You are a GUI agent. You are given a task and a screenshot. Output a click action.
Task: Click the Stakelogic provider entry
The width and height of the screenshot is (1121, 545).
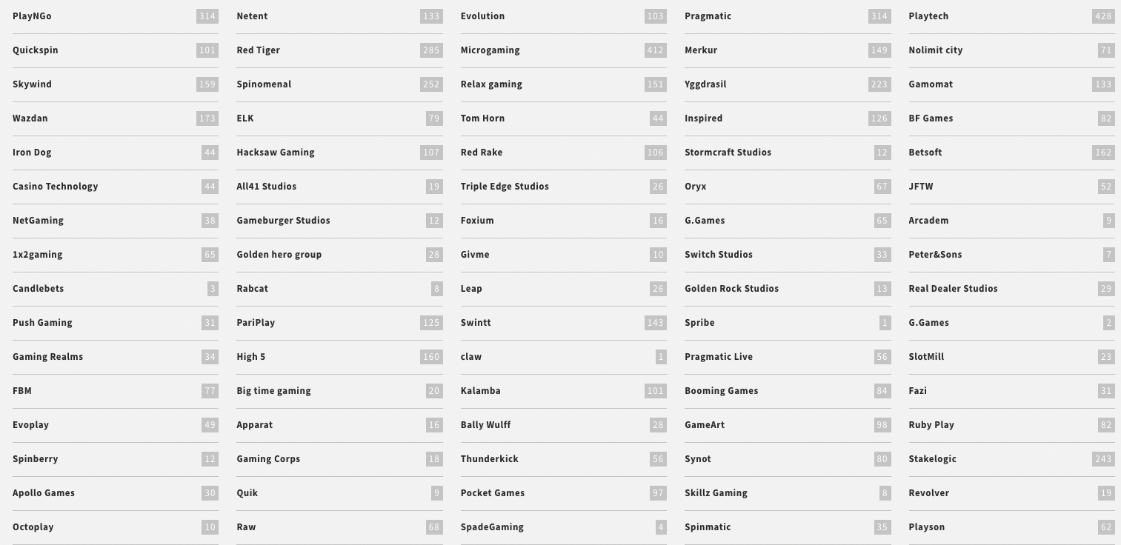1011,459
